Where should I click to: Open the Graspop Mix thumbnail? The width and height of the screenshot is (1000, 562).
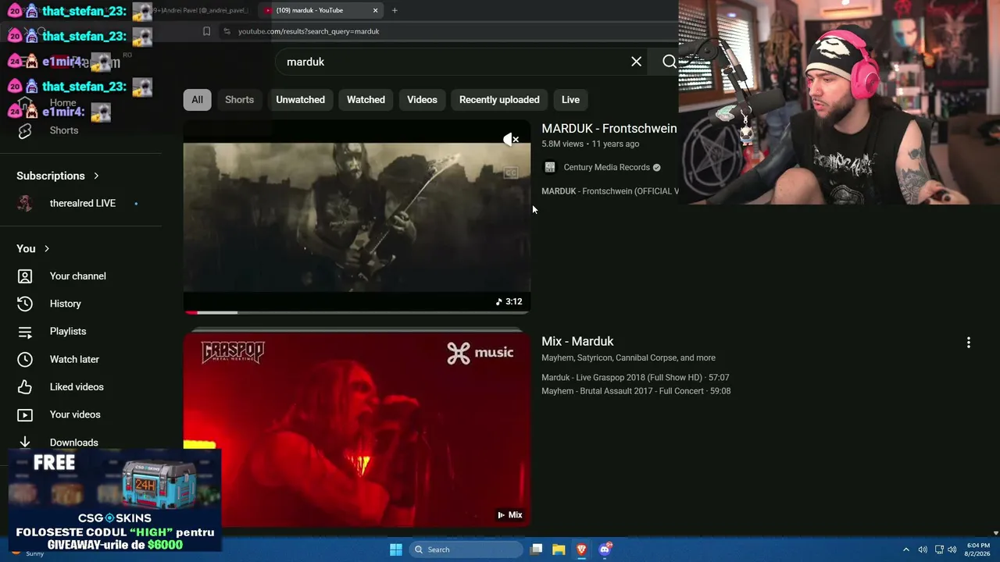tap(357, 429)
